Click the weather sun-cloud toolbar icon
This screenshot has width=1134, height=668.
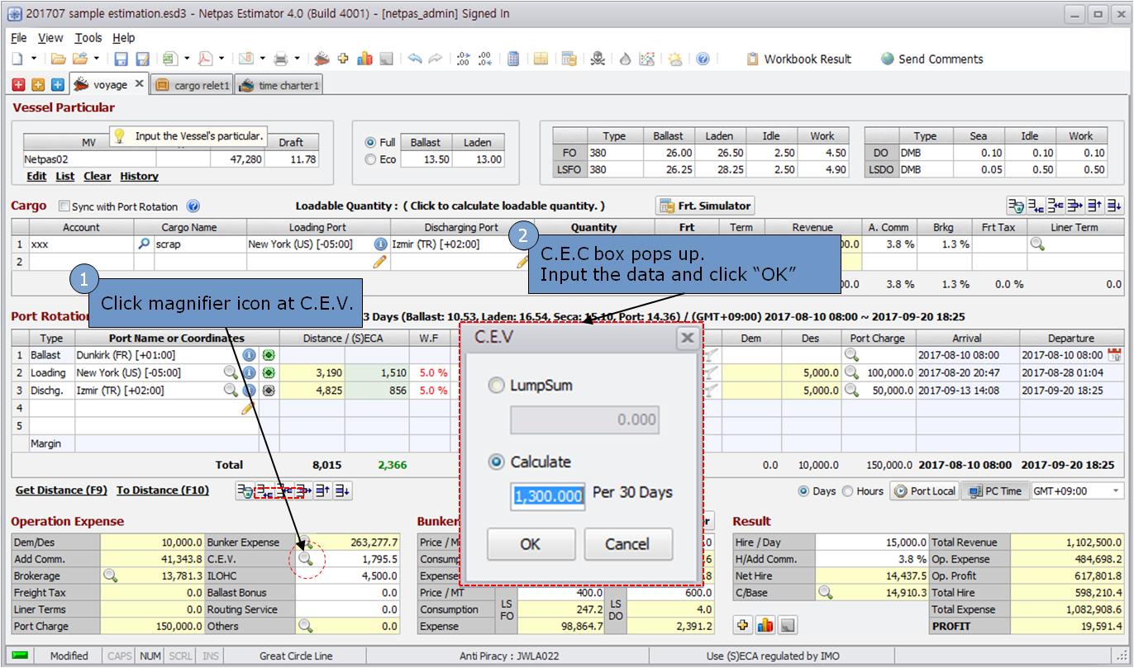pos(675,59)
